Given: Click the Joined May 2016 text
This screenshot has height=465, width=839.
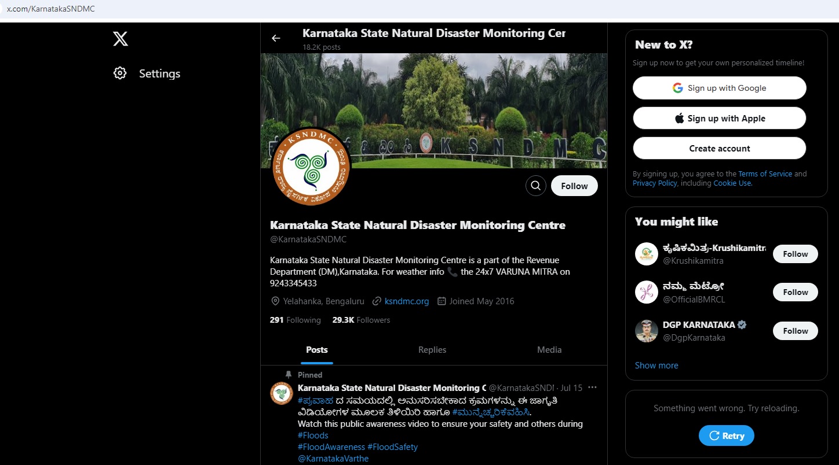Looking at the screenshot, I should point(481,301).
